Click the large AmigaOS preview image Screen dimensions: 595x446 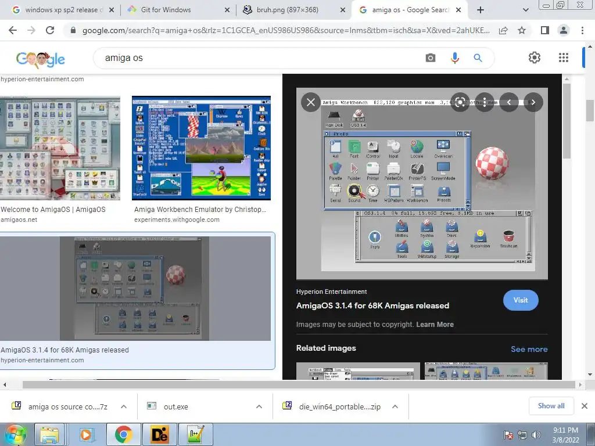point(422,184)
